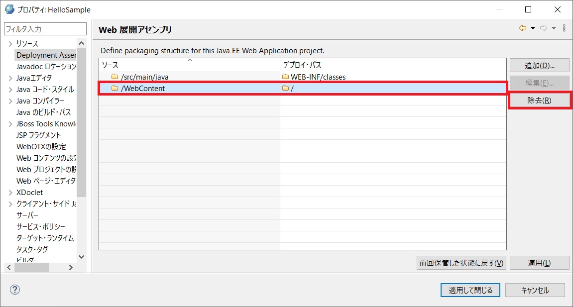The height and width of the screenshot is (307, 573).
Task: Click in the フィルタ入力 filter text field
Action: coord(45,29)
